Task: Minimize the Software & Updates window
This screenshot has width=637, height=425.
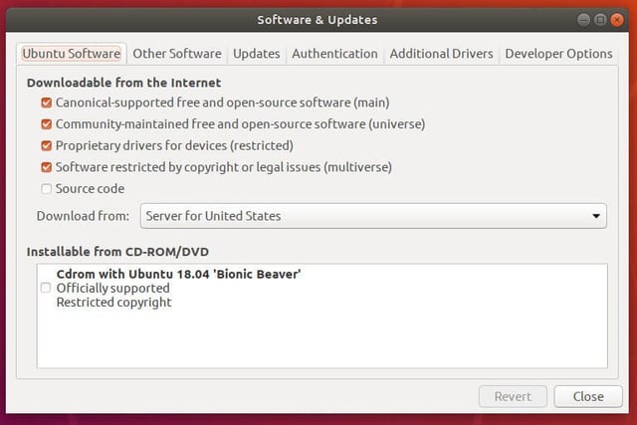Action: [x=584, y=20]
